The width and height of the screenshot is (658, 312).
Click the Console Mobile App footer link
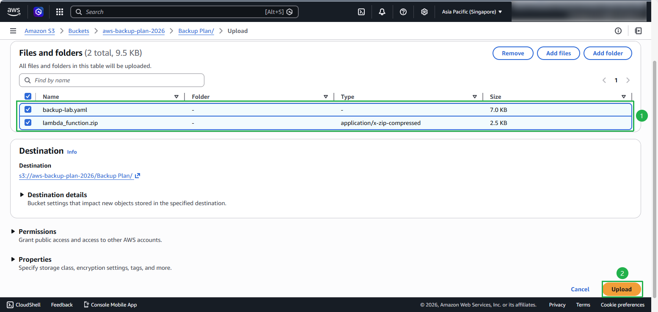(x=110, y=305)
